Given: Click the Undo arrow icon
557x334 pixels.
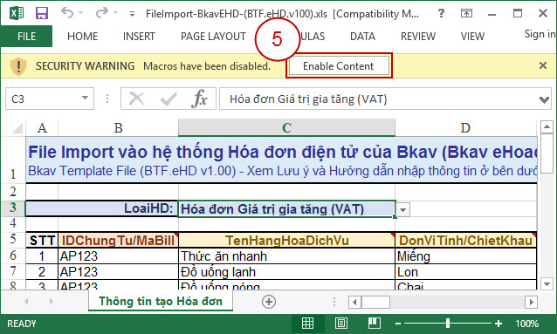Looking at the screenshot, I should 66,13.
